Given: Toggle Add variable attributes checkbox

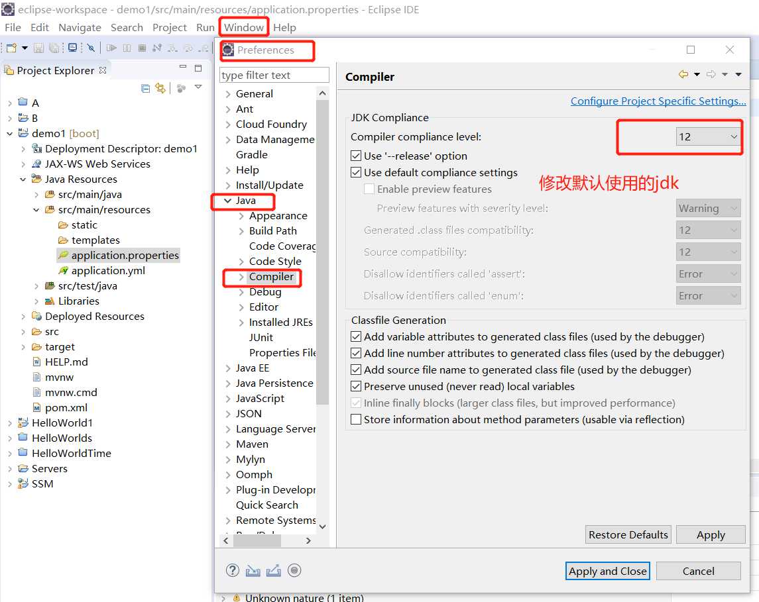Looking at the screenshot, I should tap(356, 336).
